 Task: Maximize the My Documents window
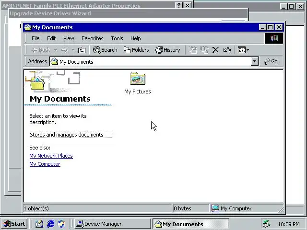pos(271,27)
